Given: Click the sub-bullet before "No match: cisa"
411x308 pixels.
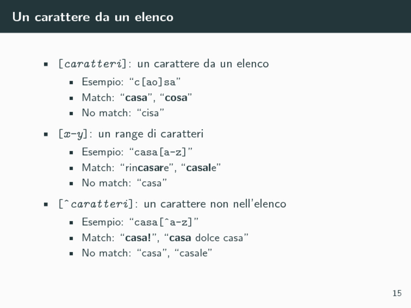Looking at the screenshot, I should 71,113.
